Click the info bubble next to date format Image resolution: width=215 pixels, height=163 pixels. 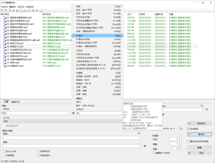[x=181, y=129]
